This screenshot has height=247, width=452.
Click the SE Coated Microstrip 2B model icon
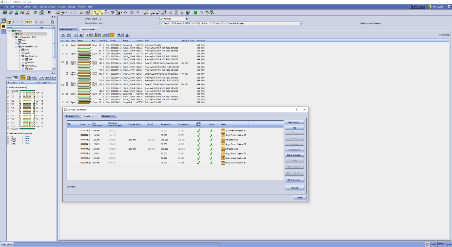click(223, 131)
